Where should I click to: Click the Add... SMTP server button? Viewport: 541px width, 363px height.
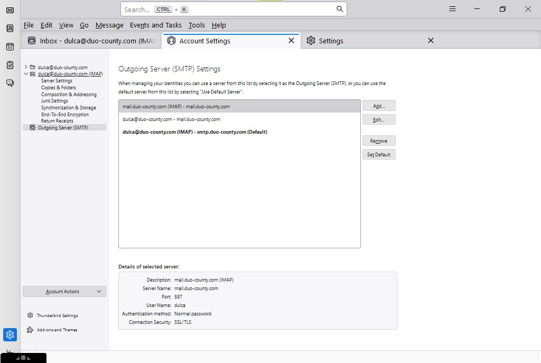(x=379, y=106)
